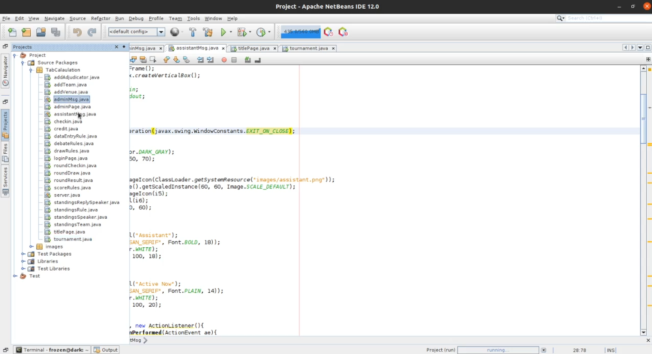Click the memory usage bar 435.0/560.0MB
The width and height of the screenshot is (652, 354).
click(301, 31)
